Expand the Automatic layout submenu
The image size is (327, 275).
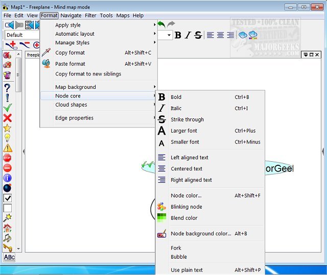click(99, 34)
